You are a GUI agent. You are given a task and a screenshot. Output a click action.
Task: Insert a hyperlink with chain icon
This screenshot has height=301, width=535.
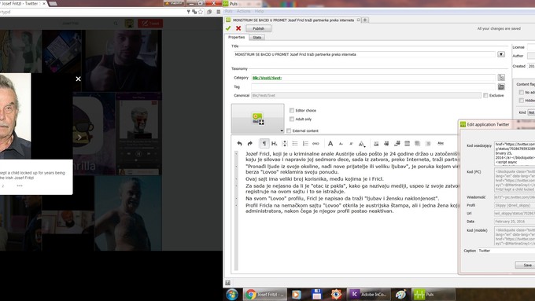315,144
